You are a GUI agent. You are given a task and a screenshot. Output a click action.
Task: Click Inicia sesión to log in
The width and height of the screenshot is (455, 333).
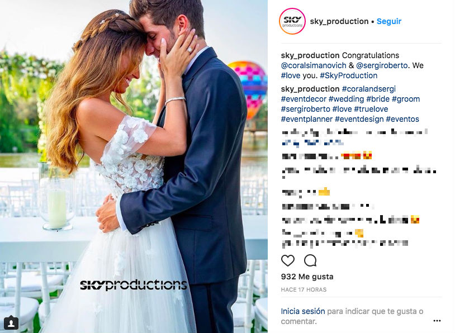(302, 311)
